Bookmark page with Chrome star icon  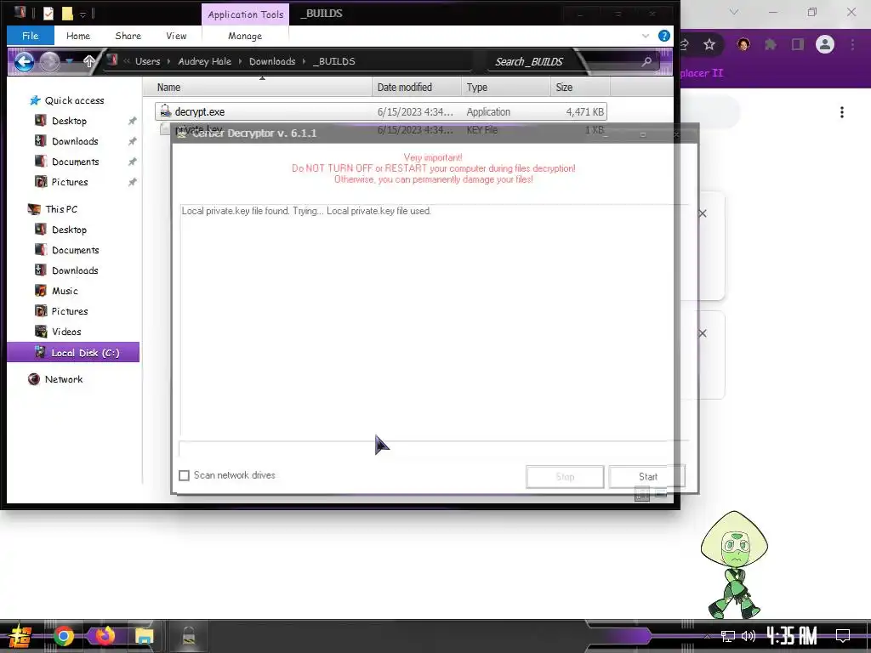[x=709, y=44]
